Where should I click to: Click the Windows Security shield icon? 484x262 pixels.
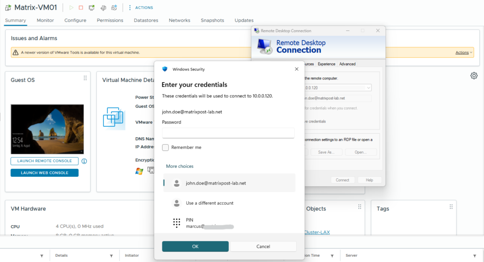(x=165, y=69)
